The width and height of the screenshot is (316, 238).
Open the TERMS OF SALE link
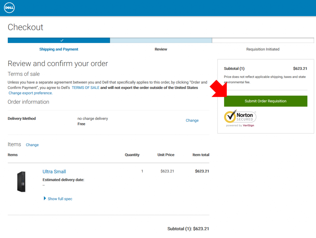(x=85, y=88)
